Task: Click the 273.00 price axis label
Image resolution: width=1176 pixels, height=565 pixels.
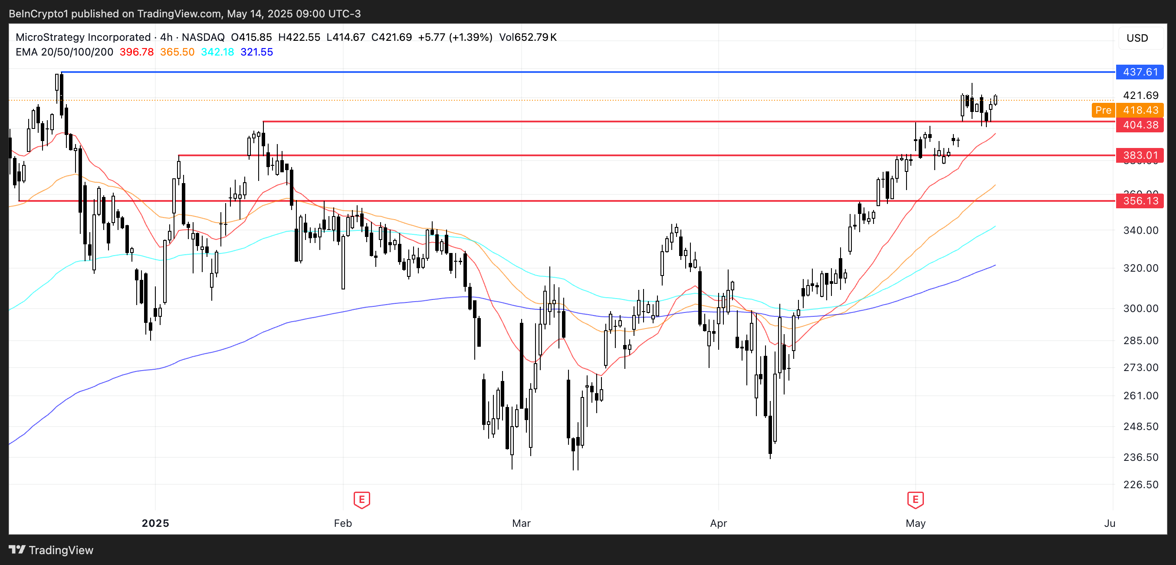Action: (1140, 368)
